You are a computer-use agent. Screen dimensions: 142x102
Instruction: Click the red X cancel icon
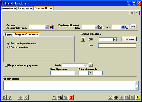click(71, 97)
